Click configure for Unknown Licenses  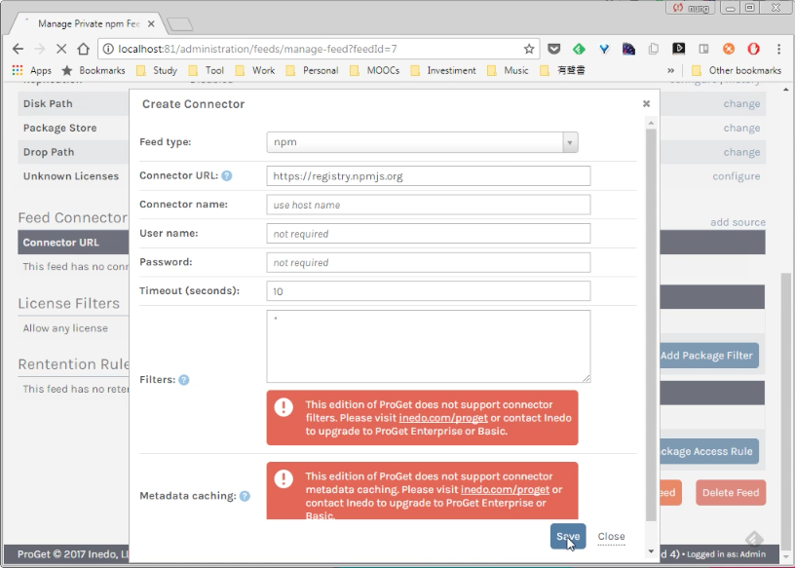[x=737, y=176]
